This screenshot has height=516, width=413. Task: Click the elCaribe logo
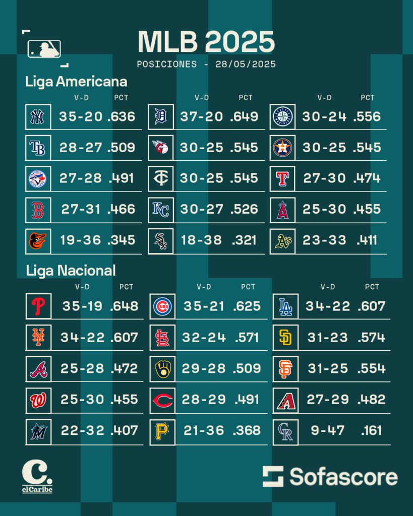37,477
